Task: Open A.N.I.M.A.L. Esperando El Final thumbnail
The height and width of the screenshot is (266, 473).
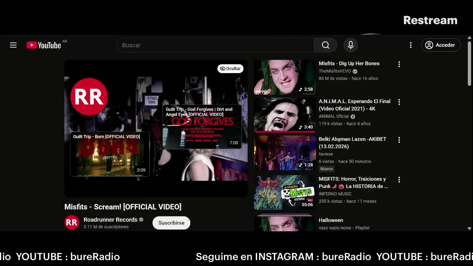Action: (285, 115)
